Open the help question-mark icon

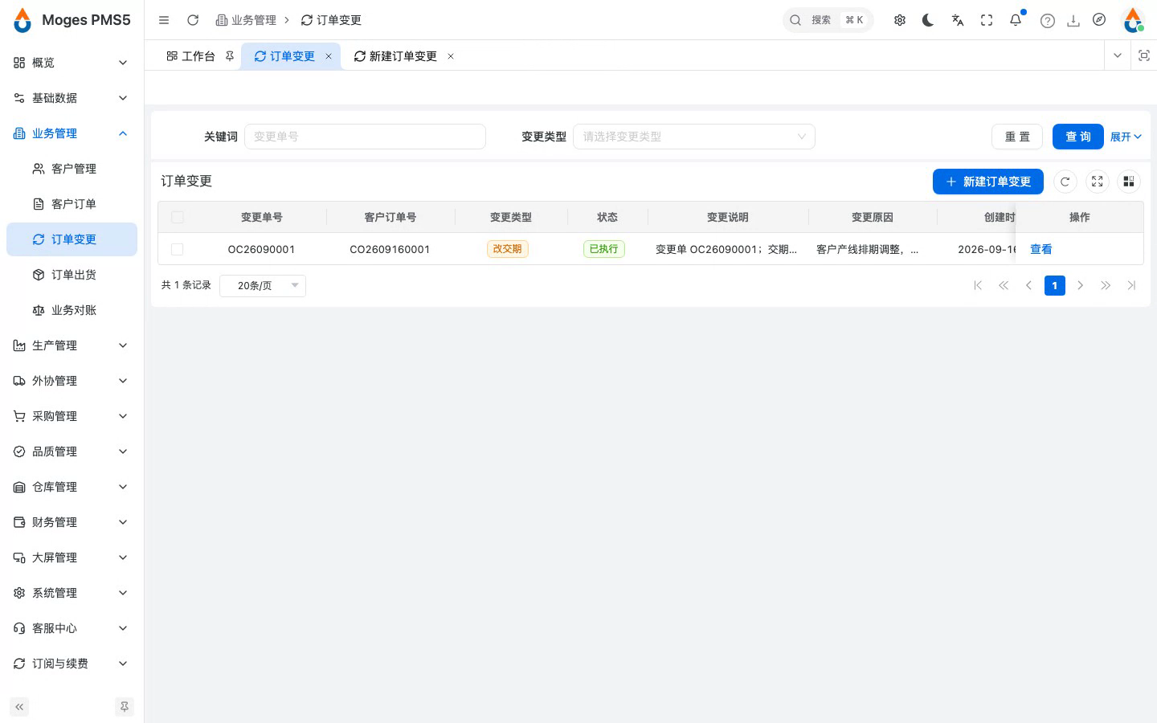1048,21
